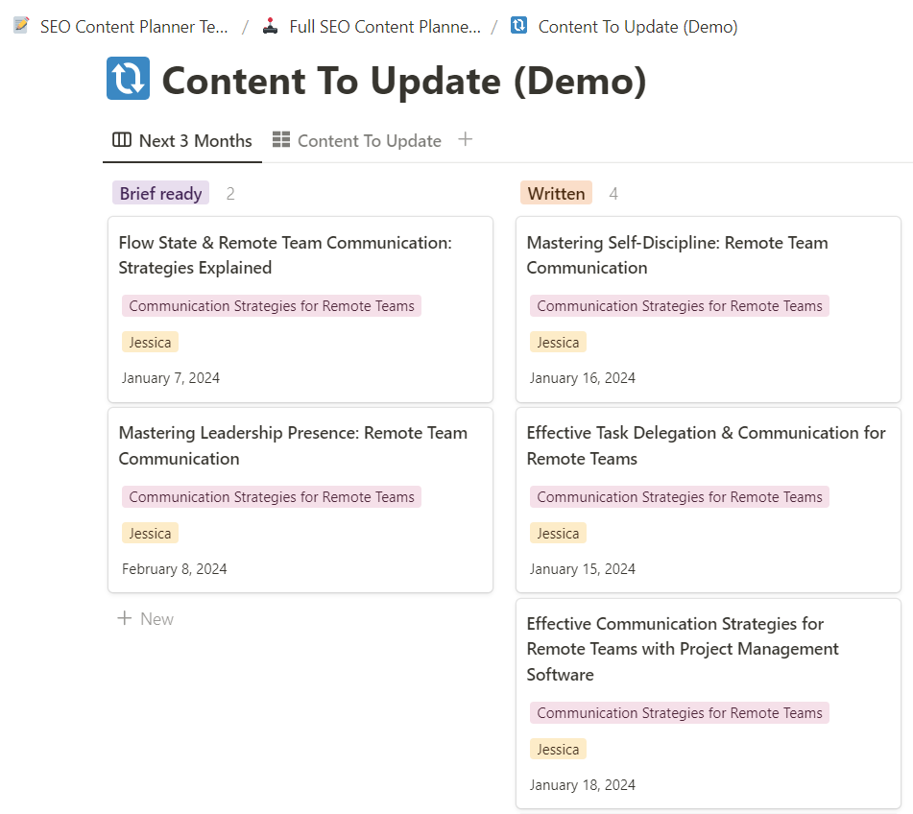Click the gallery icon on Content To Update tab

[x=281, y=140]
